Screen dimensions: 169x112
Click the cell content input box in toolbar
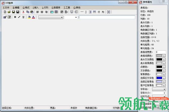(107, 17)
